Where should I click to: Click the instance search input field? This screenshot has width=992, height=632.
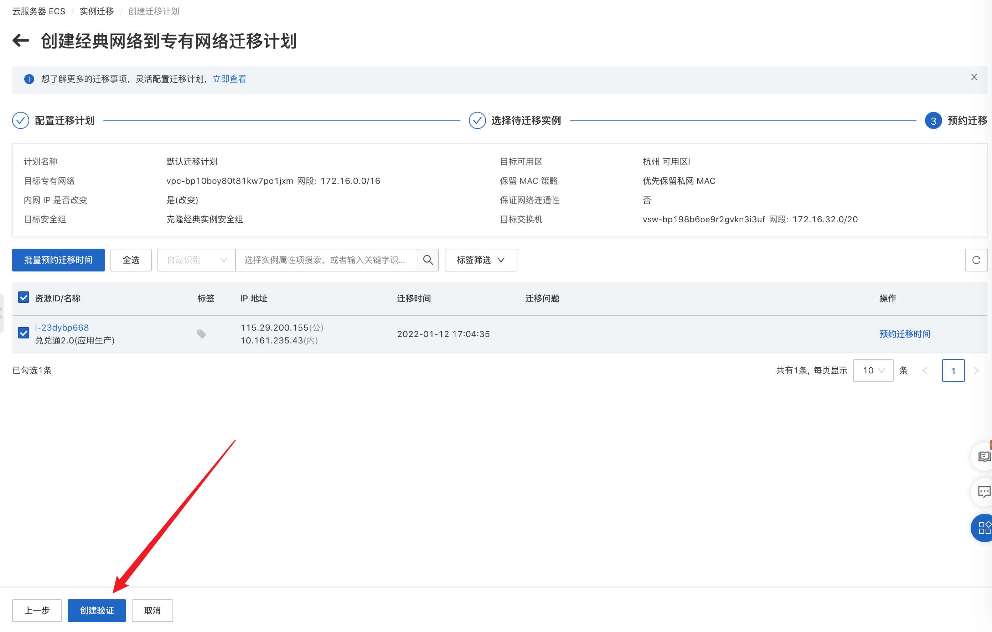326,260
